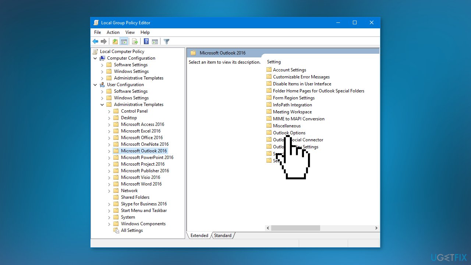Select Microsoft Visio 2016 in the tree
Viewport: 471px width, 265px height.
141,177
